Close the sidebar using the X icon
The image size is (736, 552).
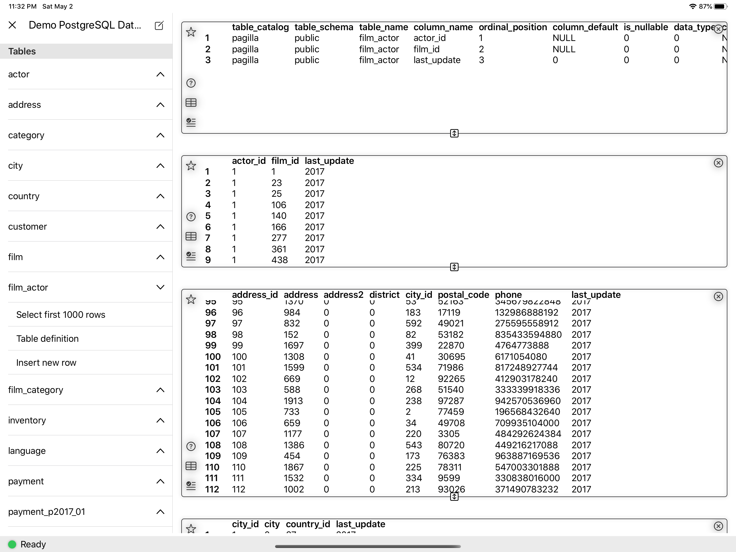(13, 25)
